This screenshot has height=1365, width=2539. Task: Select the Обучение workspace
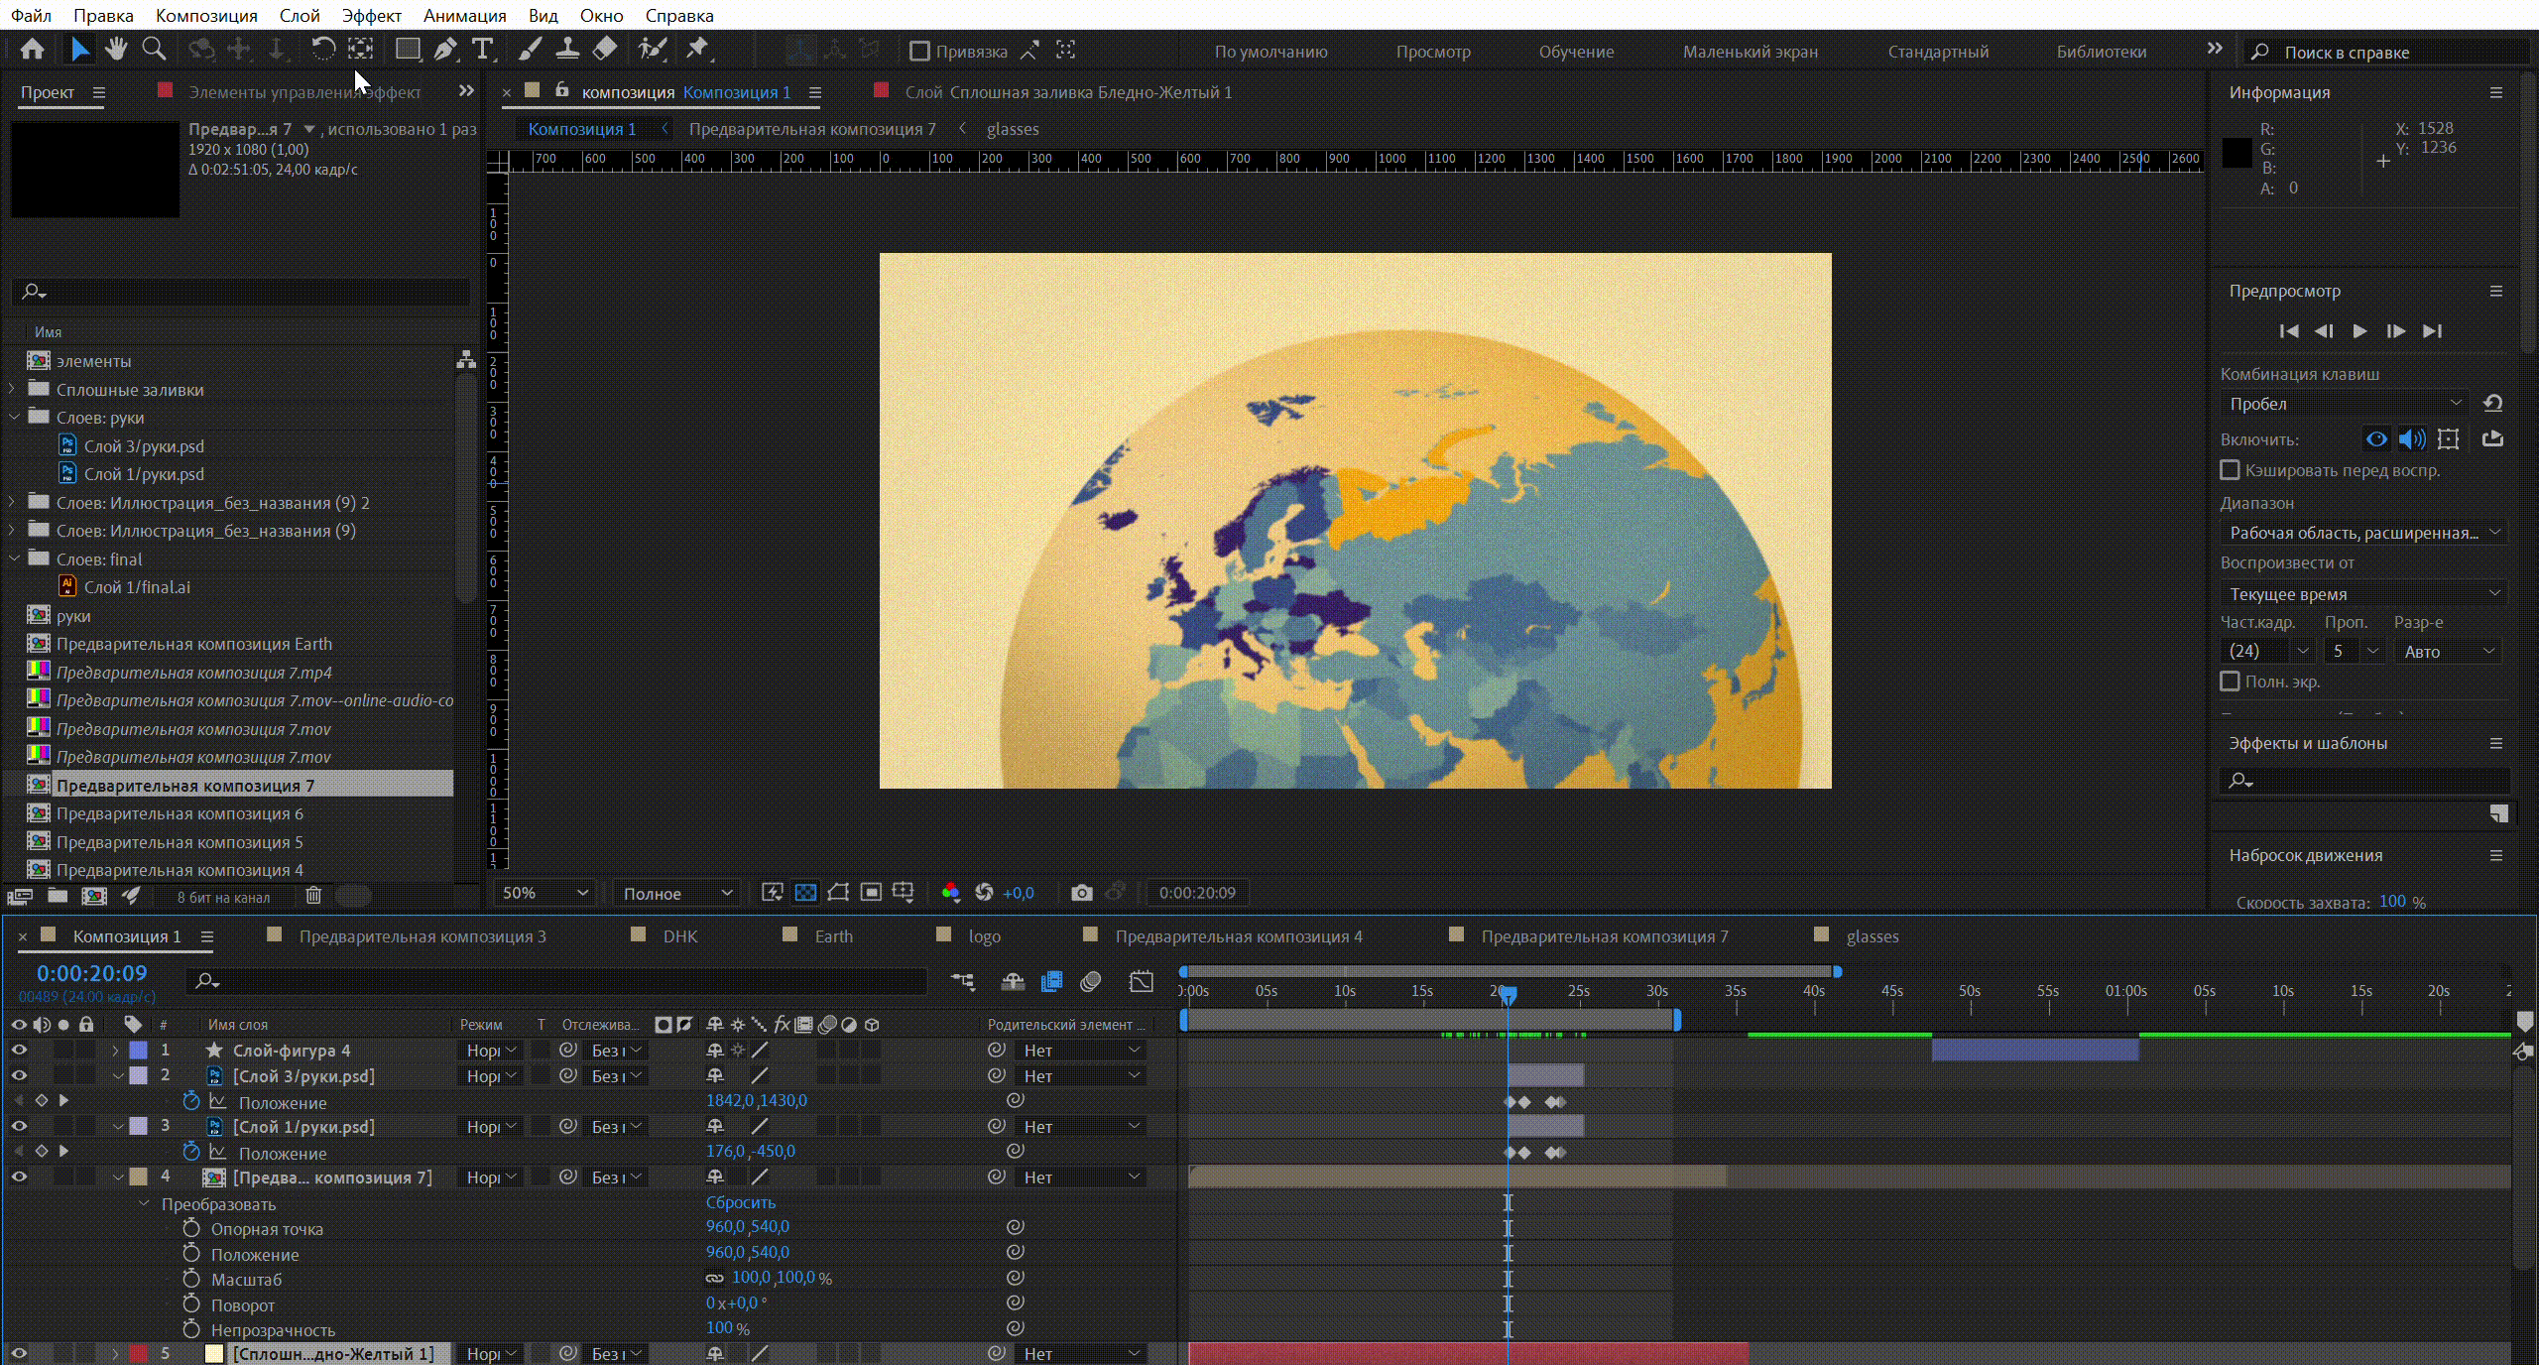pyautogui.click(x=1575, y=52)
